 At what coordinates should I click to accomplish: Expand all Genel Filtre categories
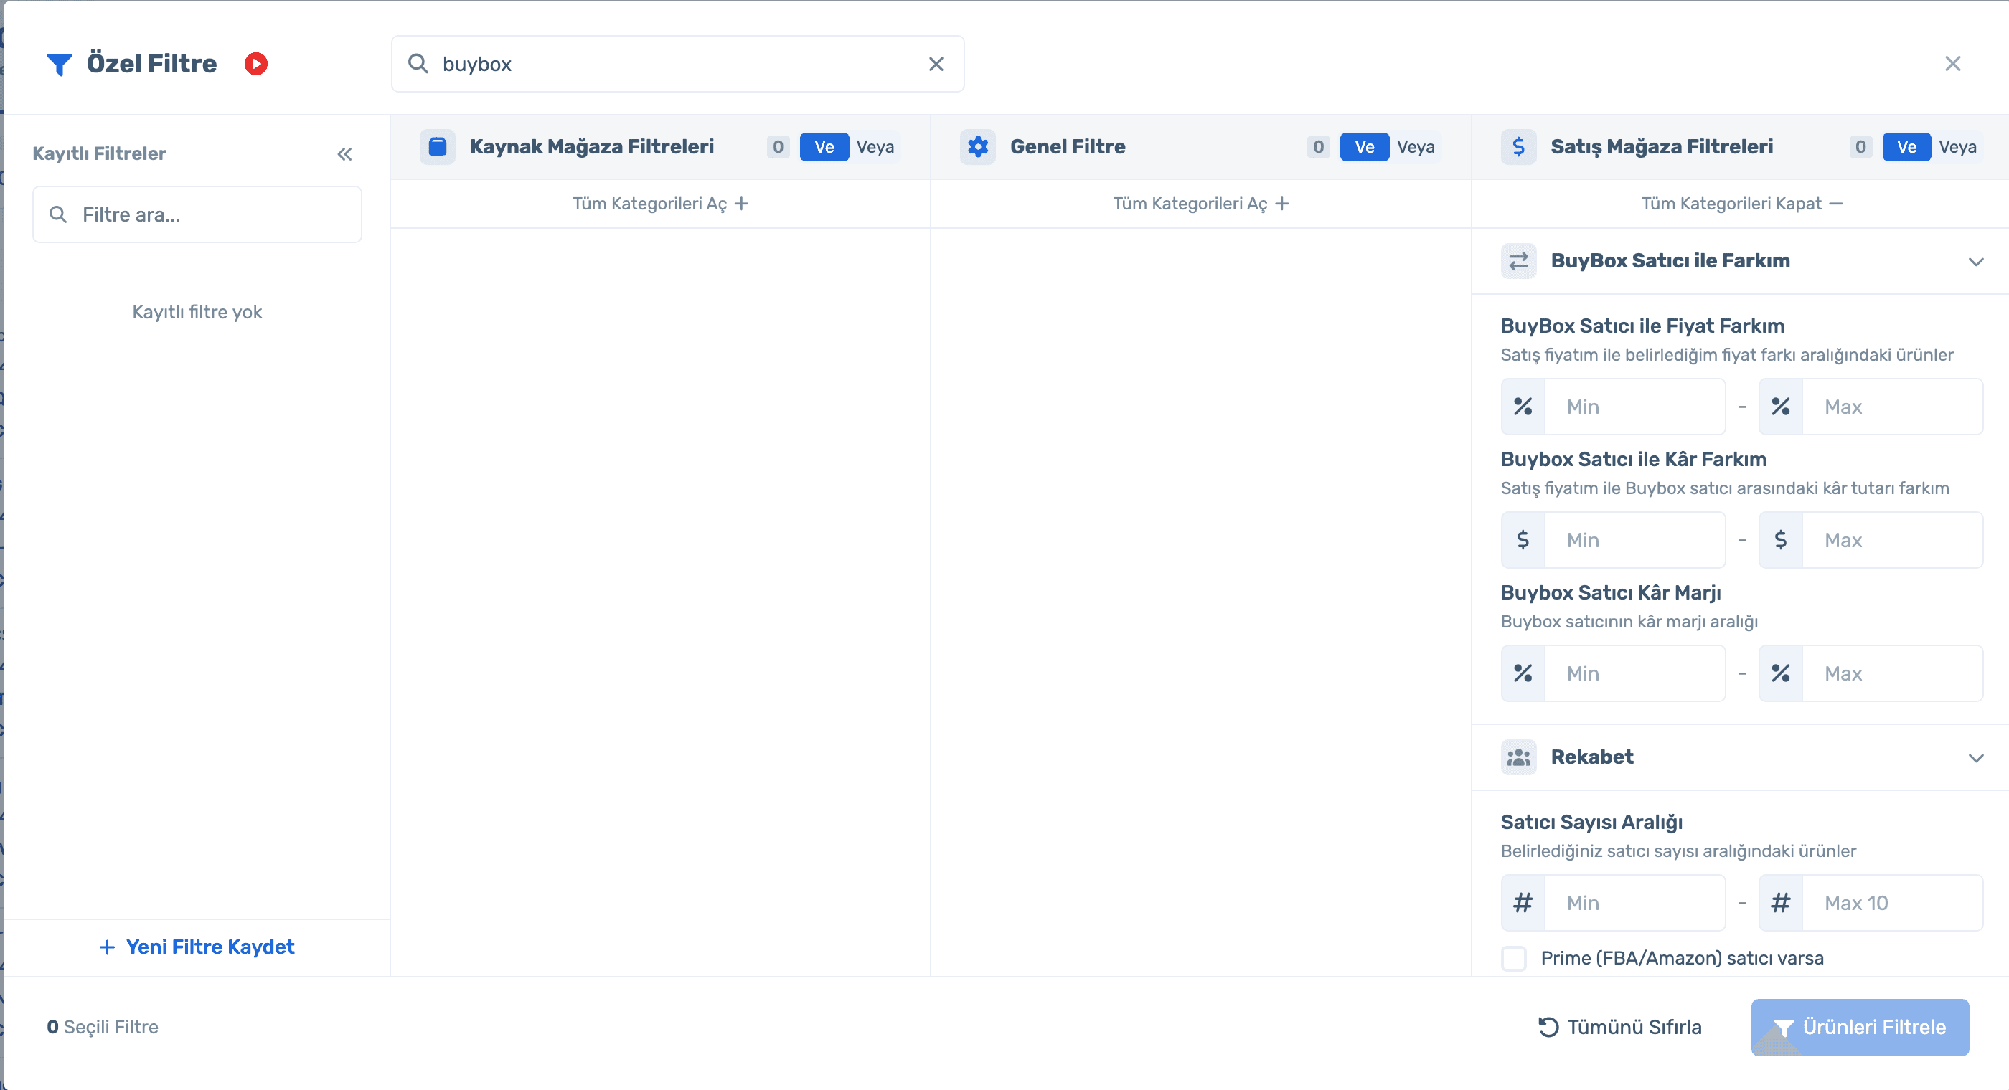(x=1200, y=204)
